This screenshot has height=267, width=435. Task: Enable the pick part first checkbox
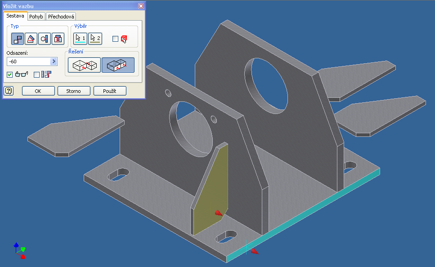click(115, 39)
